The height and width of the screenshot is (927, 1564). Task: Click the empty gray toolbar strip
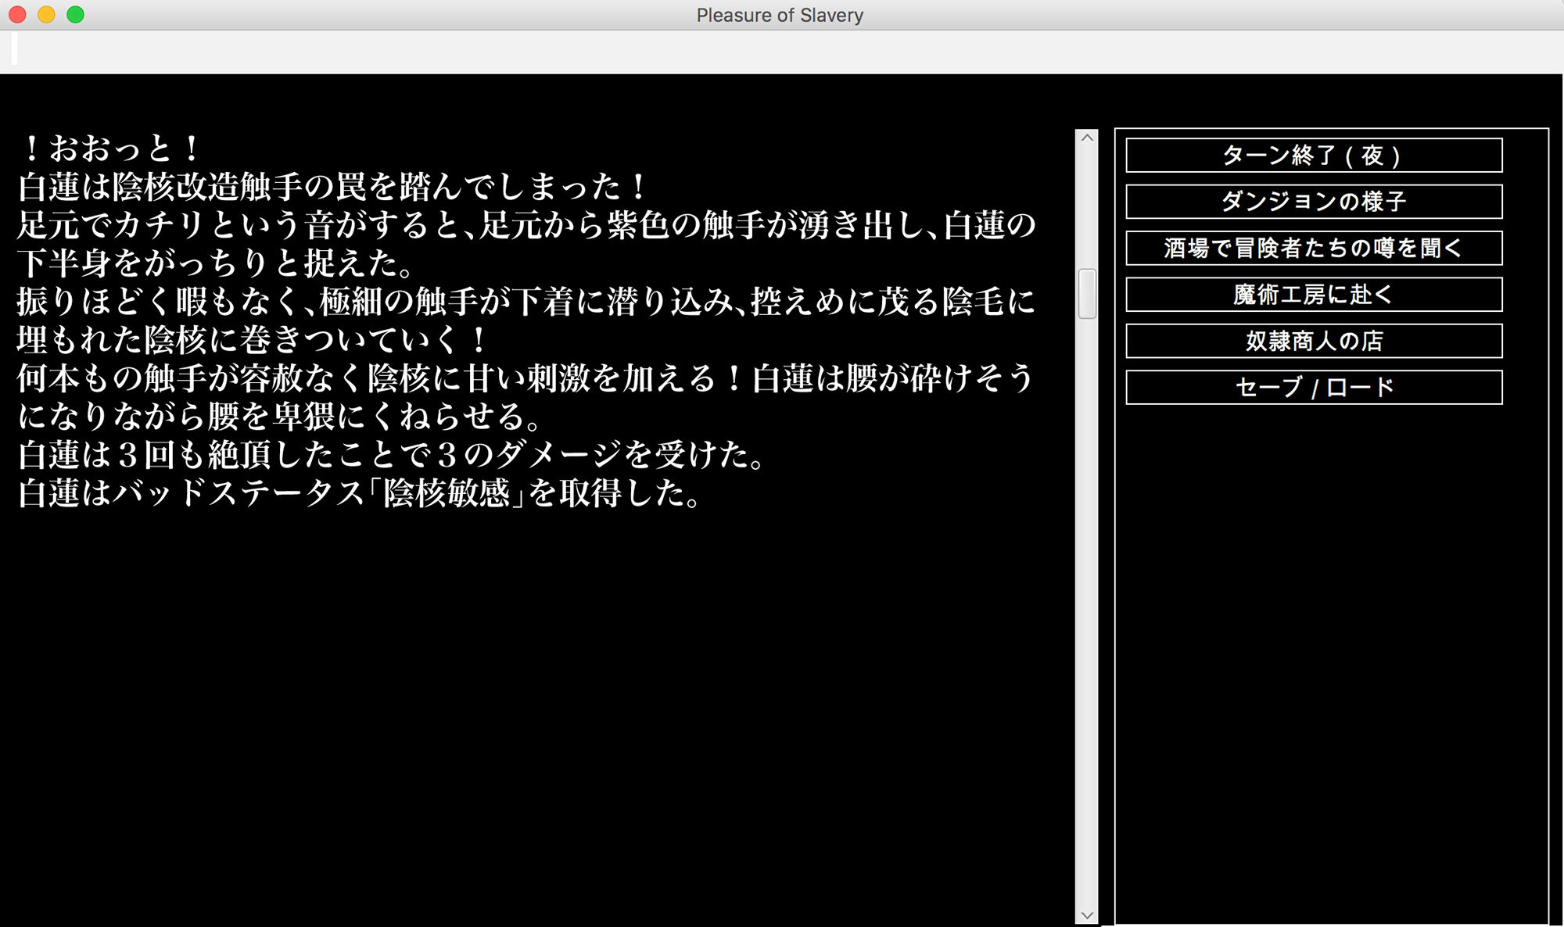point(782,52)
